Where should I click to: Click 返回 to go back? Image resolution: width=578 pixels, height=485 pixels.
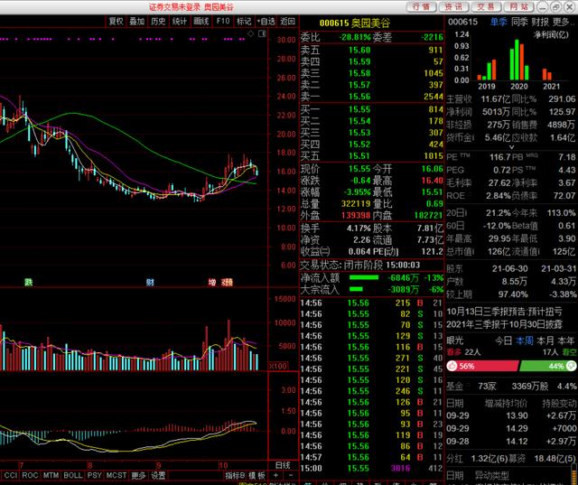(x=287, y=22)
